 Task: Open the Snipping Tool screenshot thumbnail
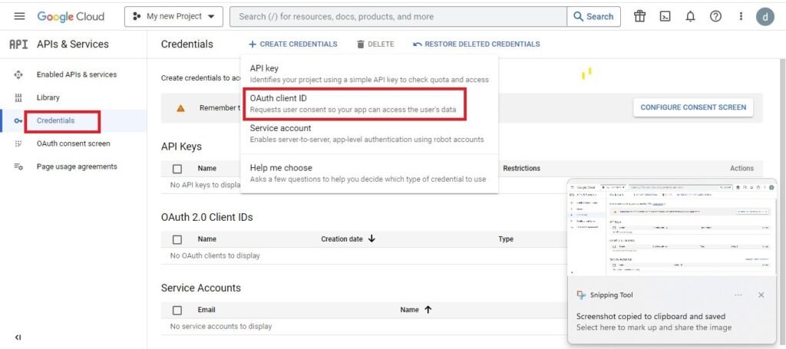(x=672, y=229)
